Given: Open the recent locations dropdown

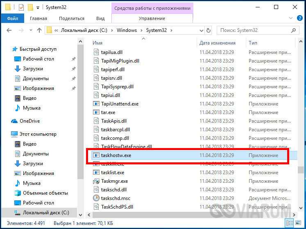Looking at the screenshot, I should click(x=31, y=30).
